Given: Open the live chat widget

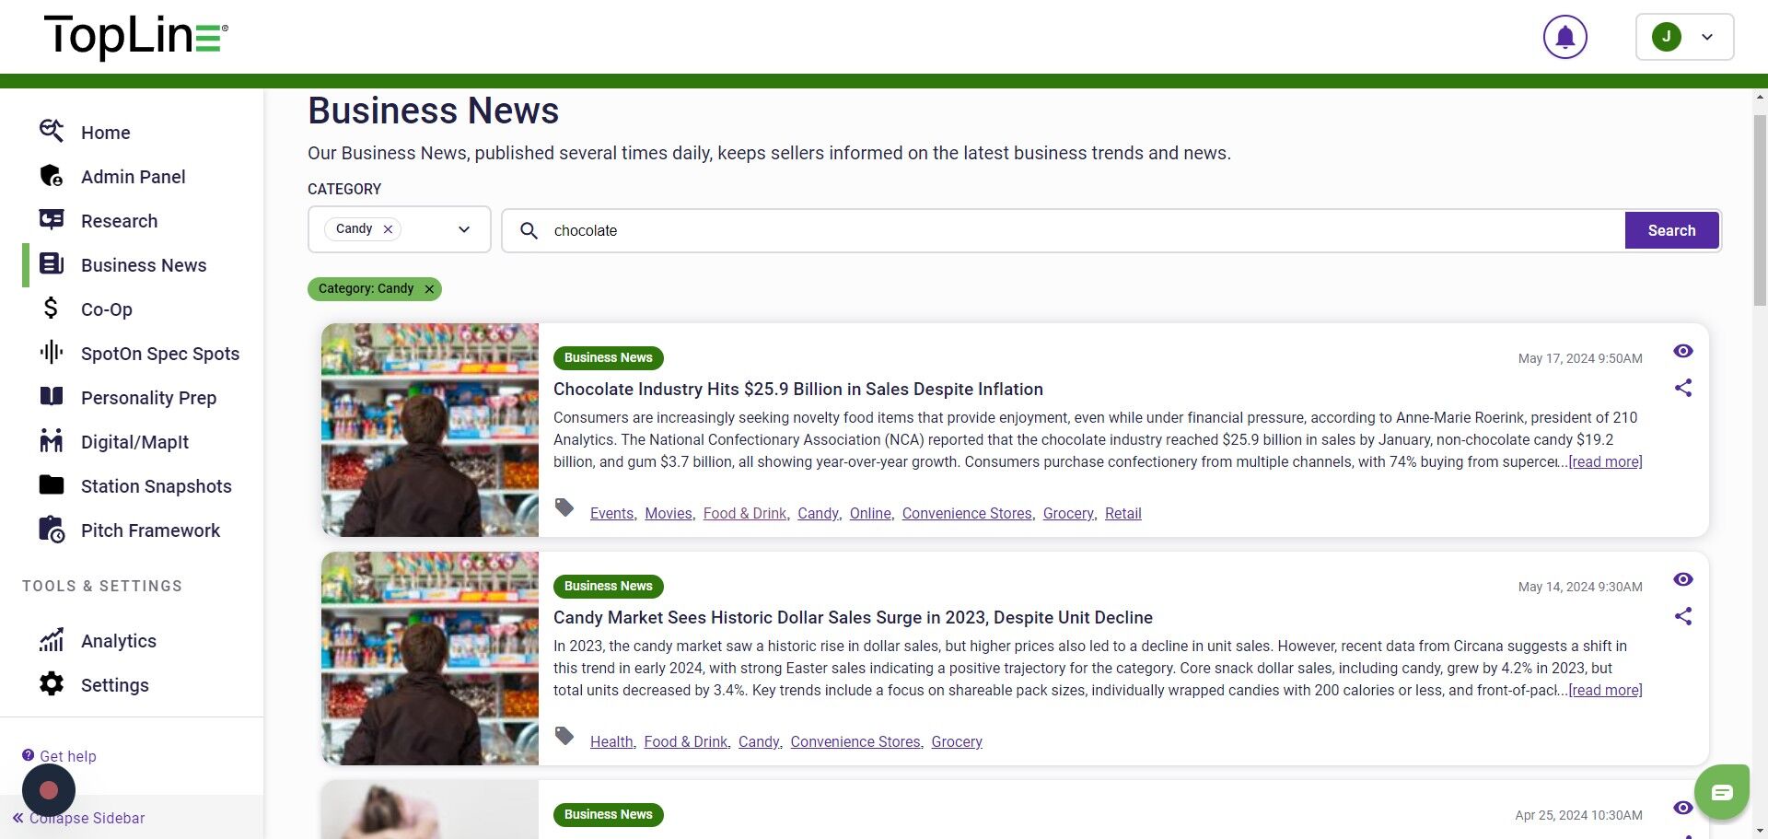Looking at the screenshot, I should click(x=1721, y=792).
